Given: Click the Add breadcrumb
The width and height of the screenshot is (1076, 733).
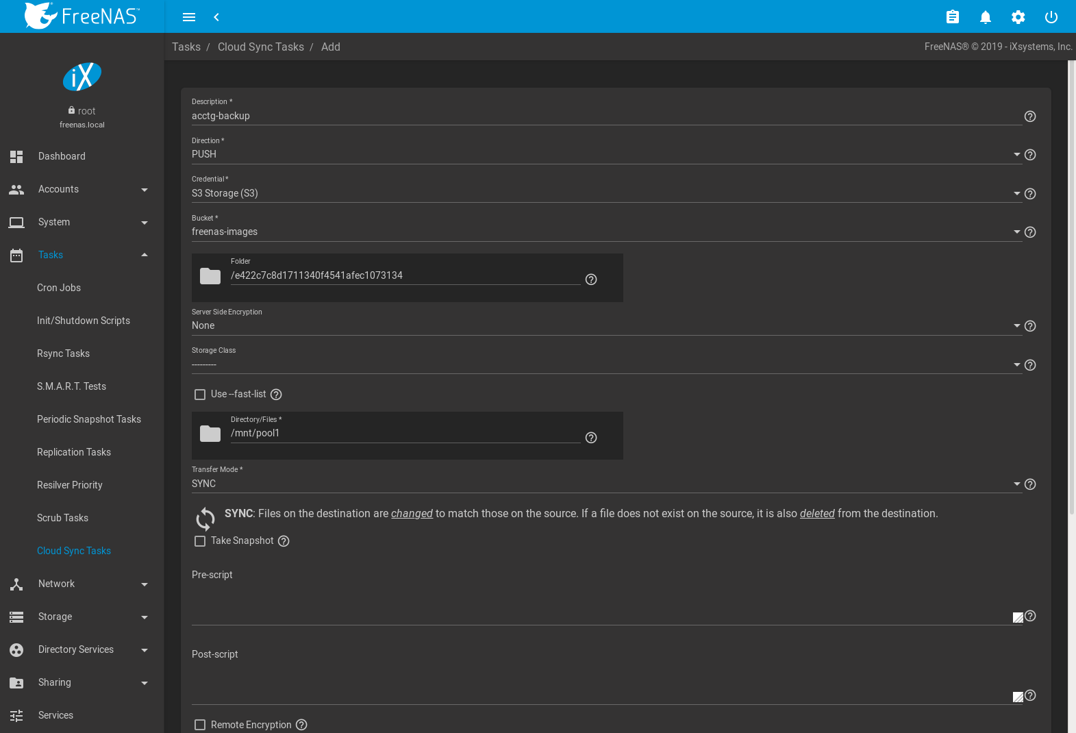Looking at the screenshot, I should (331, 47).
